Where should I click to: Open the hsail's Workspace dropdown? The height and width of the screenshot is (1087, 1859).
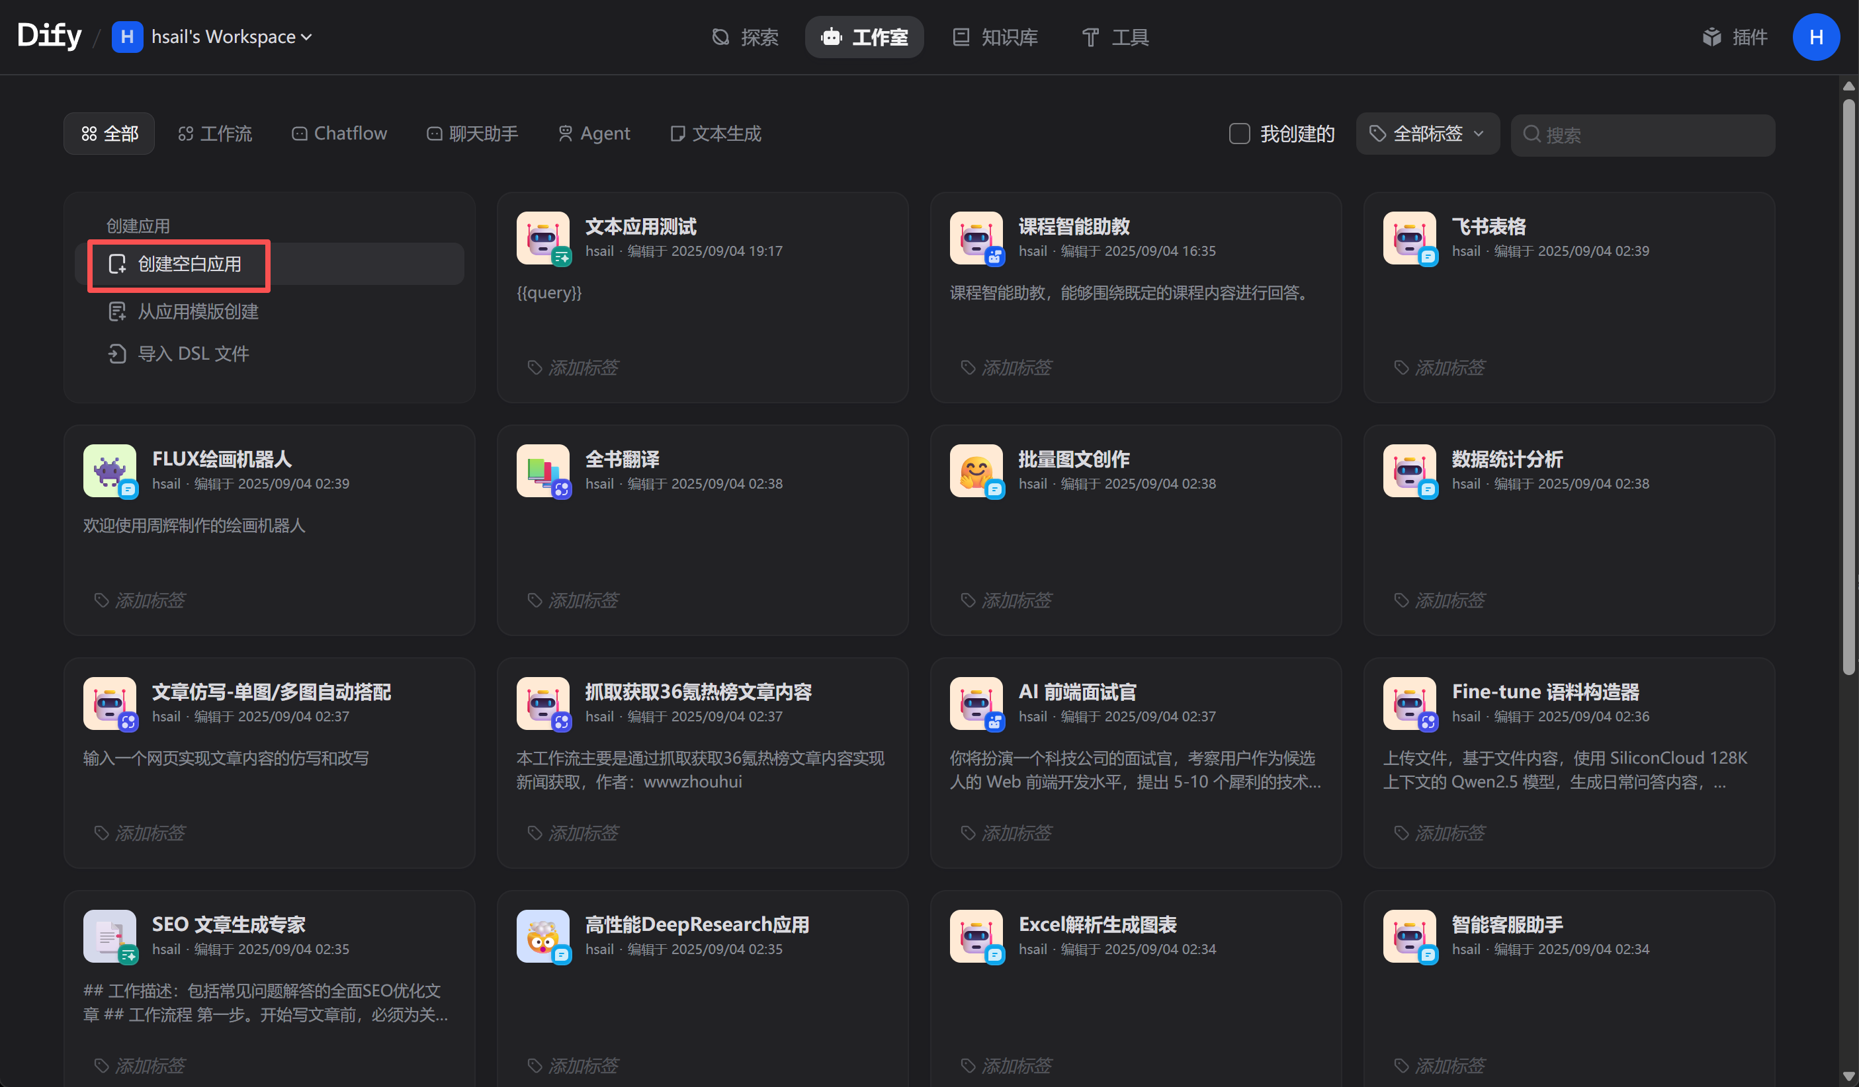point(212,37)
